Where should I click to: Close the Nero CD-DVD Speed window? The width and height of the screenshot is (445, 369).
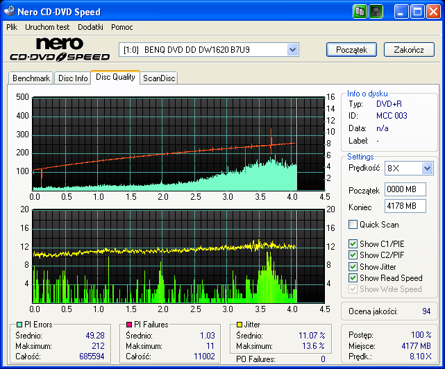tap(434, 12)
